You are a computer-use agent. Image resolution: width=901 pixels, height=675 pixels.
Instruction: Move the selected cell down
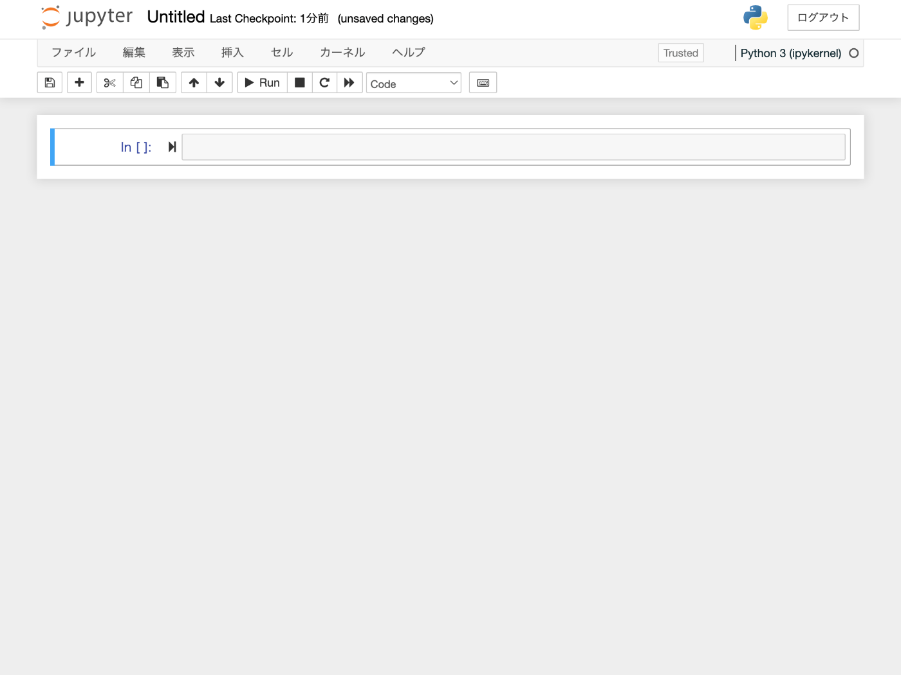point(219,83)
